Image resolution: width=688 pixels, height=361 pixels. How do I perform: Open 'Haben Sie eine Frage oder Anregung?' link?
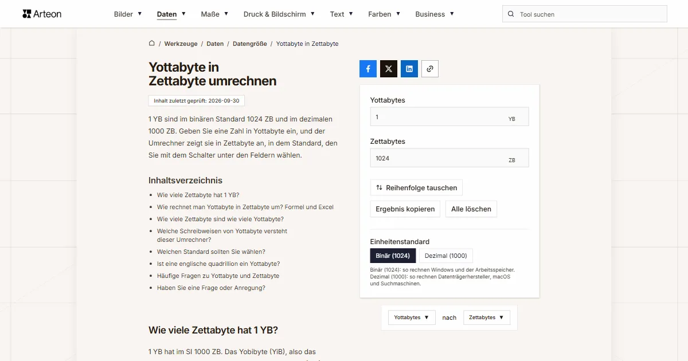[211, 288]
